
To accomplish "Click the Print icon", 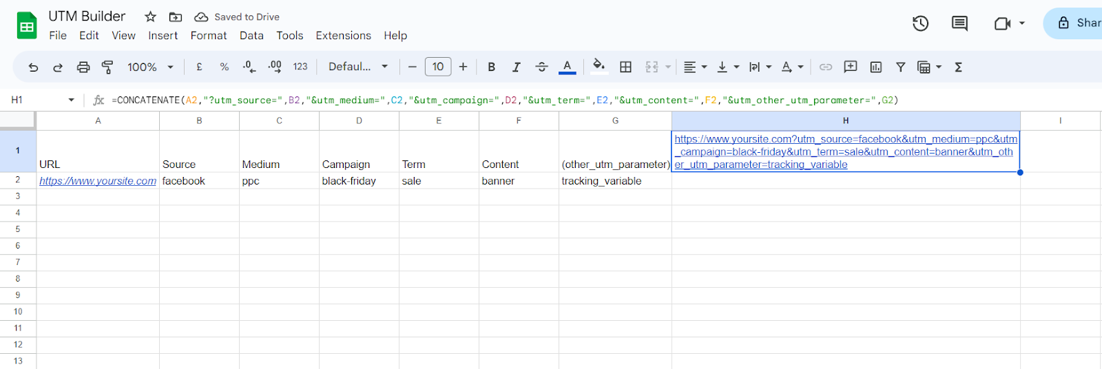I will (83, 67).
